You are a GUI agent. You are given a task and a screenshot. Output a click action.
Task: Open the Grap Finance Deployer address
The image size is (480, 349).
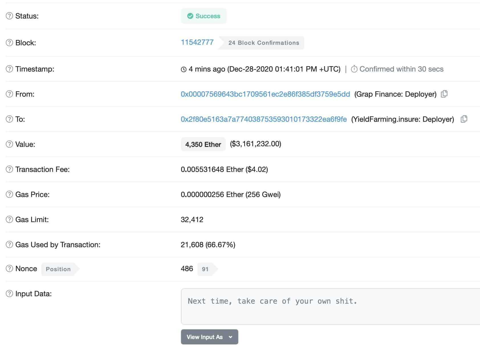pyautogui.click(x=265, y=94)
